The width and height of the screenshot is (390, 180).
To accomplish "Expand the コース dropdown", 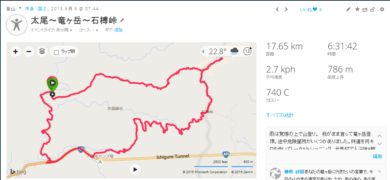I will click(88, 30).
